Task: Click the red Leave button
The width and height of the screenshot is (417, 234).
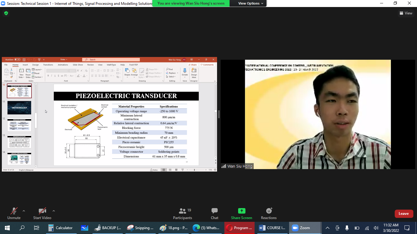Action: click(404, 214)
